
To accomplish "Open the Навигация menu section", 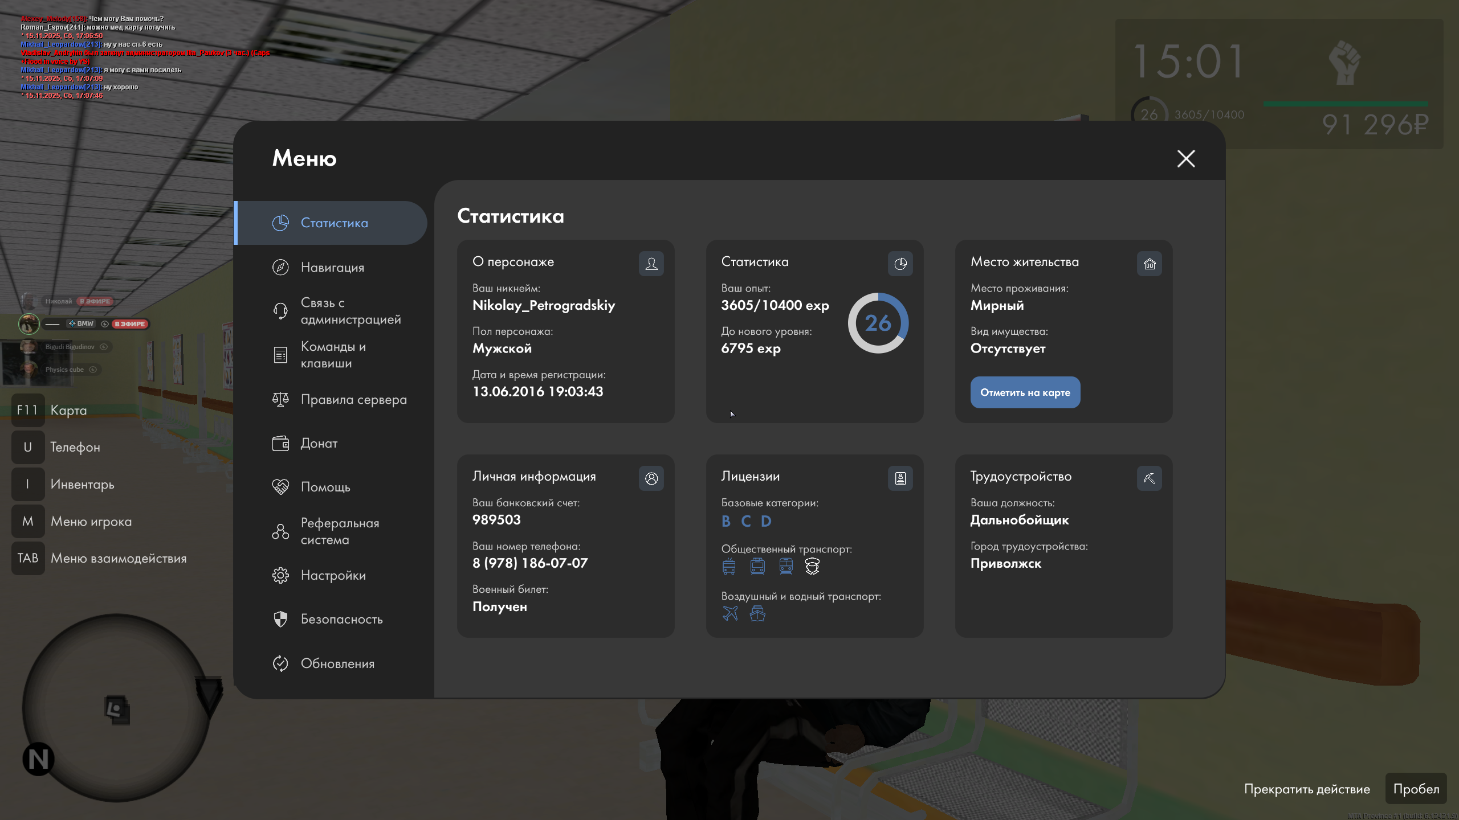I will pyautogui.click(x=332, y=267).
